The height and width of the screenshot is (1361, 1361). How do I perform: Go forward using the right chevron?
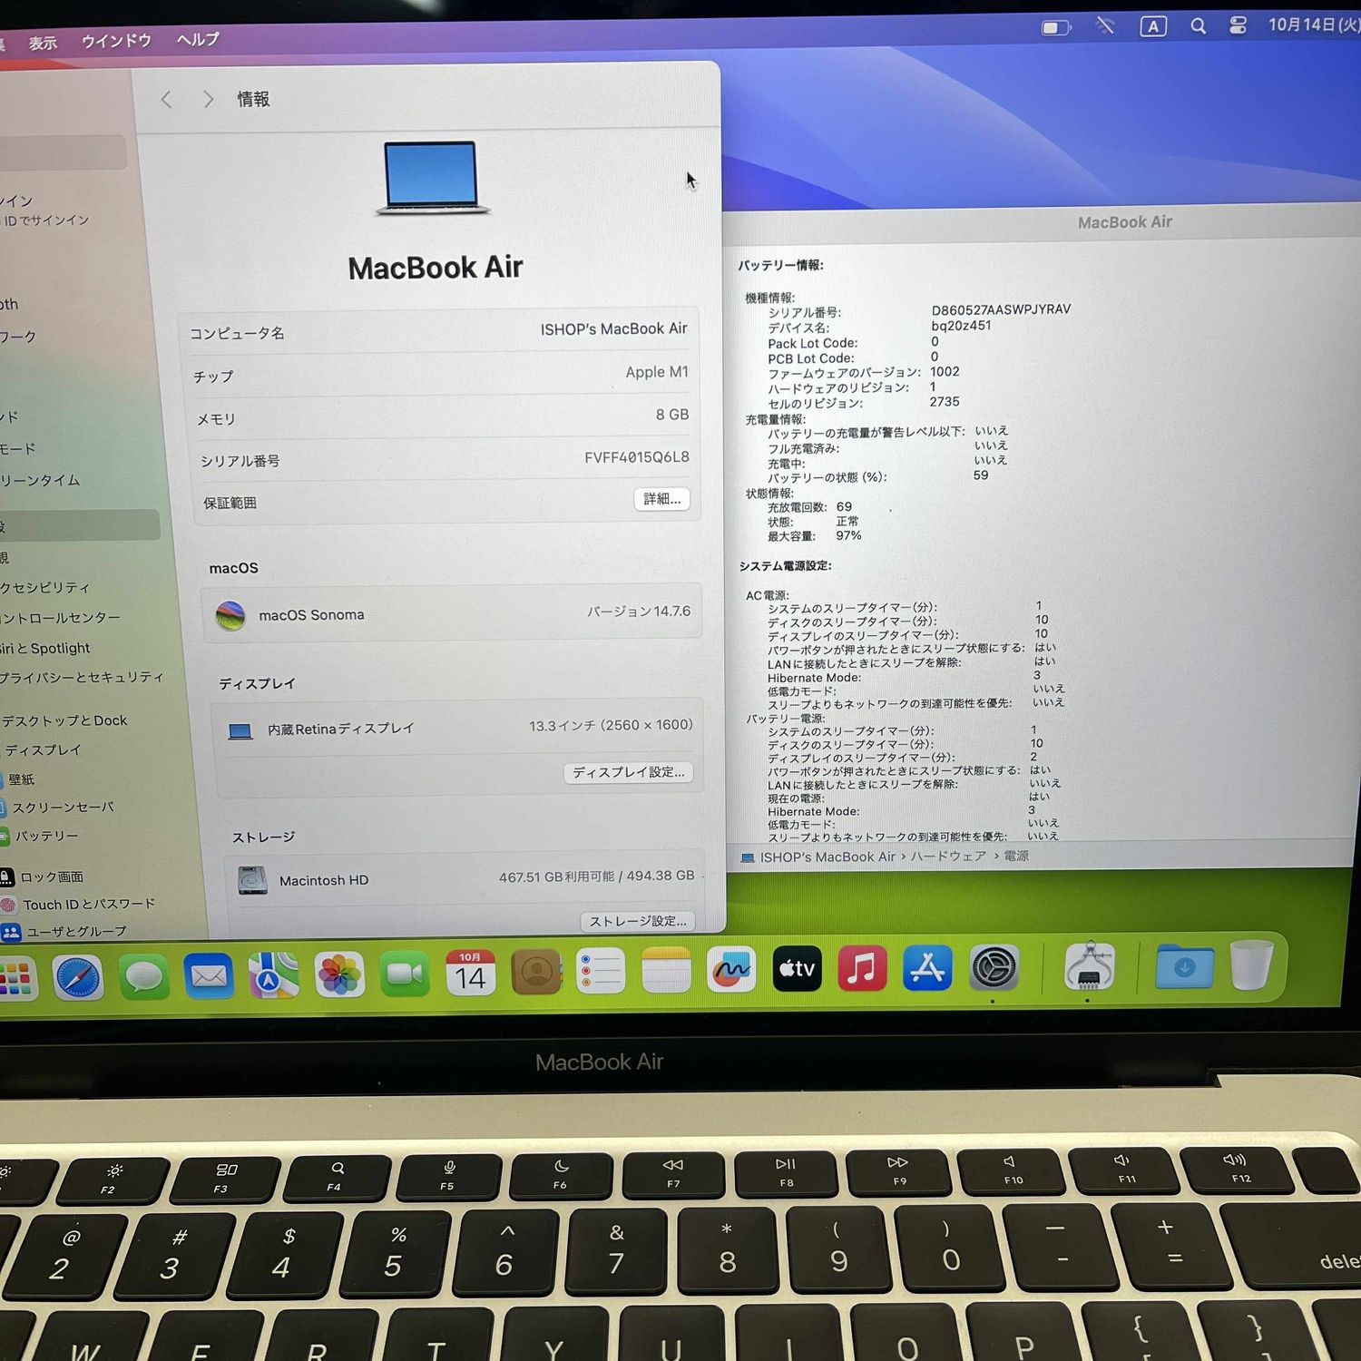[209, 99]
